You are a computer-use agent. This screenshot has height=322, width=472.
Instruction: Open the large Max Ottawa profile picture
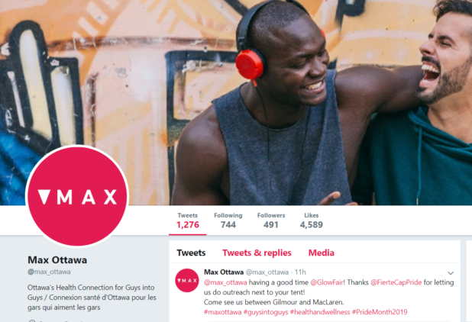(x=77, y=196)
